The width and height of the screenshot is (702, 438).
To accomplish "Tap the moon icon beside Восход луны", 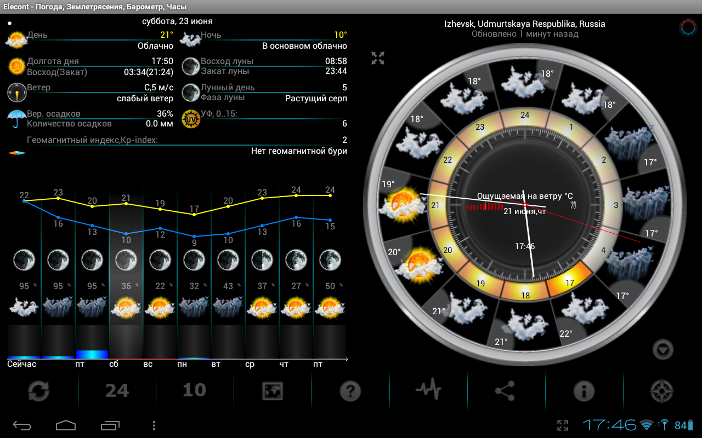I will pyautogui.click(x=191, y=66).
